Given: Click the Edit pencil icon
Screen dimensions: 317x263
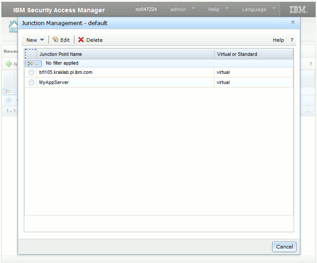Looking at the screenshot, I should point(55,40).
